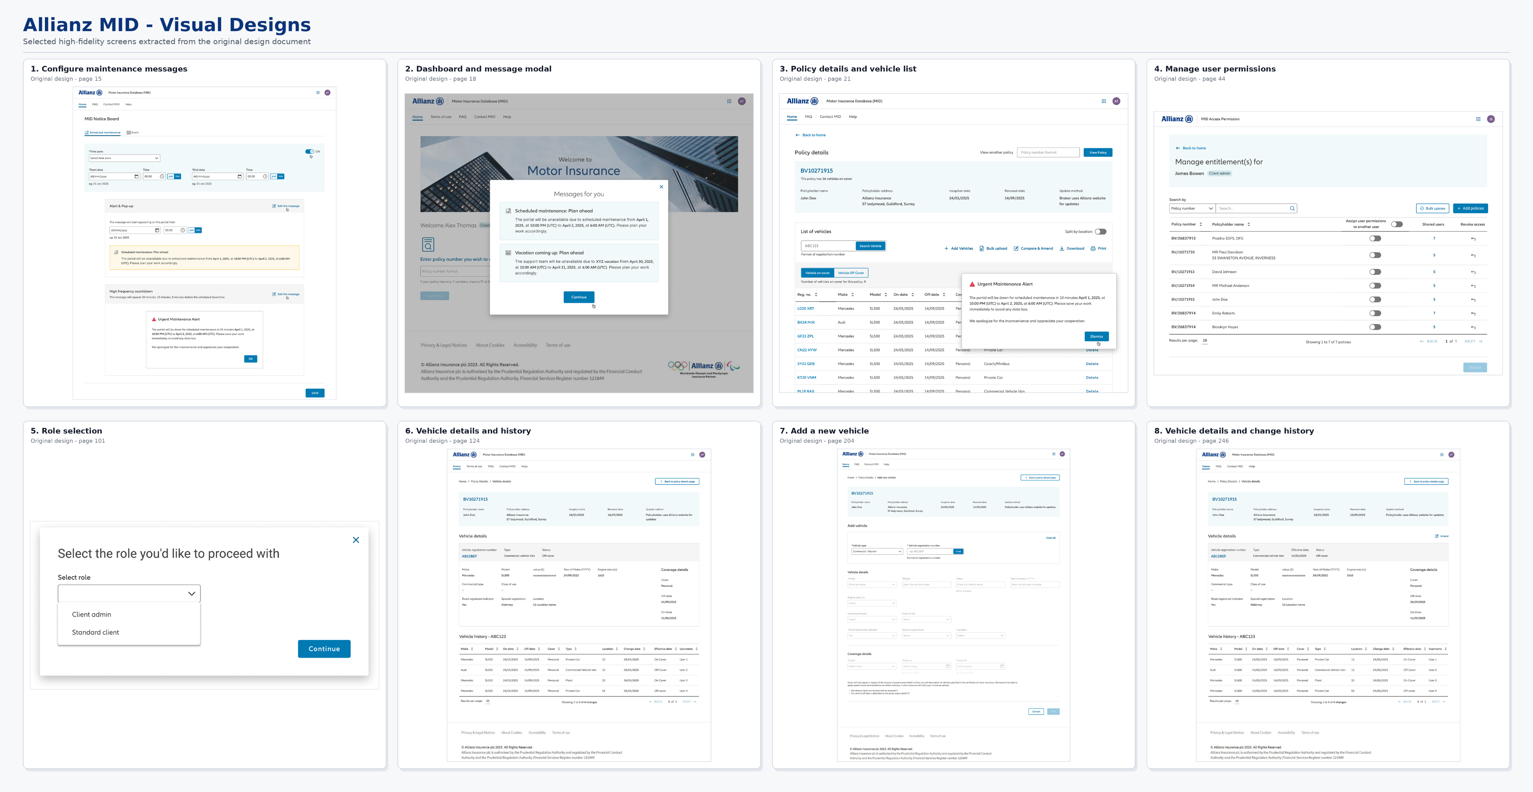Switch to the Event tab on Notice Board
Viewport: 1533px width, 792px height.
tap(133, 133)
